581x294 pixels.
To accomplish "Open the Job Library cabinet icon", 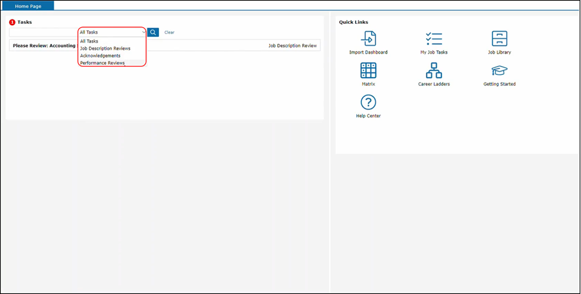I will click(x=499, y=39).
